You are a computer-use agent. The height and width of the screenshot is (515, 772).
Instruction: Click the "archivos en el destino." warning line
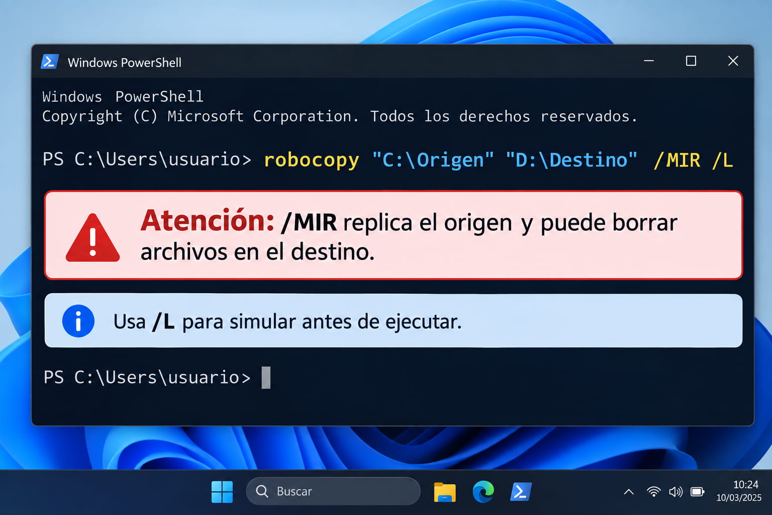[257, 251]
